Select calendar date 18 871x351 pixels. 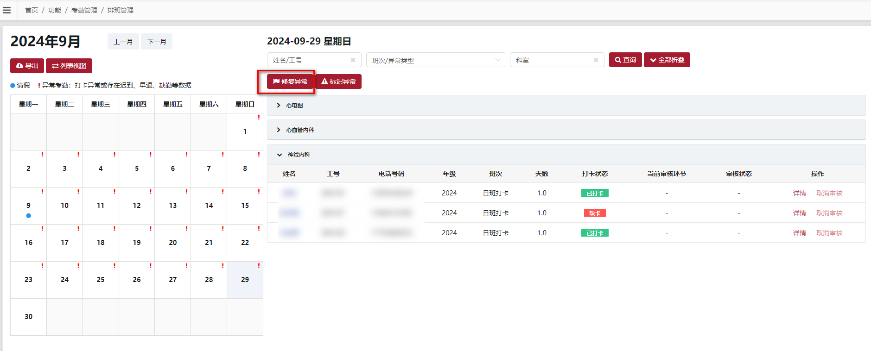coord(101,243)
